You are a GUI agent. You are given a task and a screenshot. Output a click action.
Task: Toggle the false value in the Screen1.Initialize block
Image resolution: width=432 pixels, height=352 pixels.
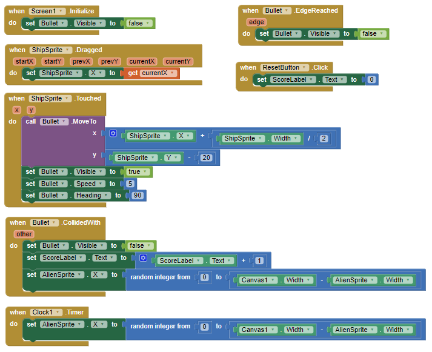138,23
